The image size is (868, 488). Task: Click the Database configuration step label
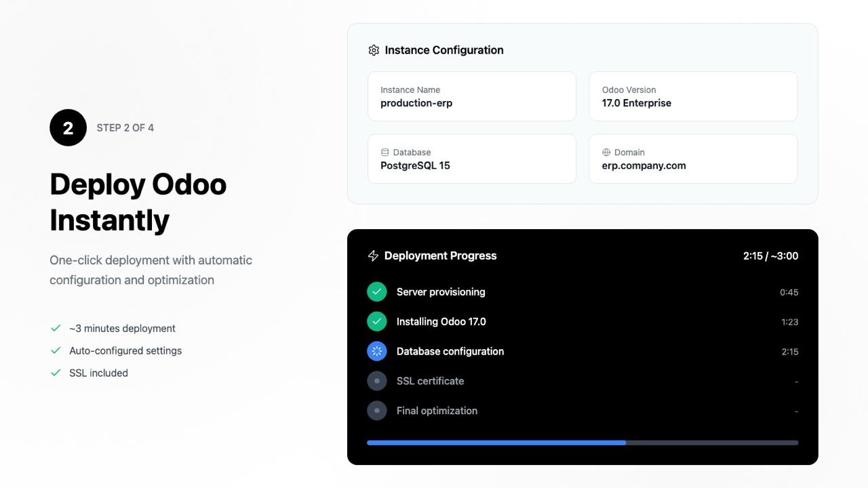pos(450,352)
